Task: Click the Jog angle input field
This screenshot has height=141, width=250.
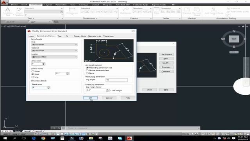Action: click(x=117, y=80)
